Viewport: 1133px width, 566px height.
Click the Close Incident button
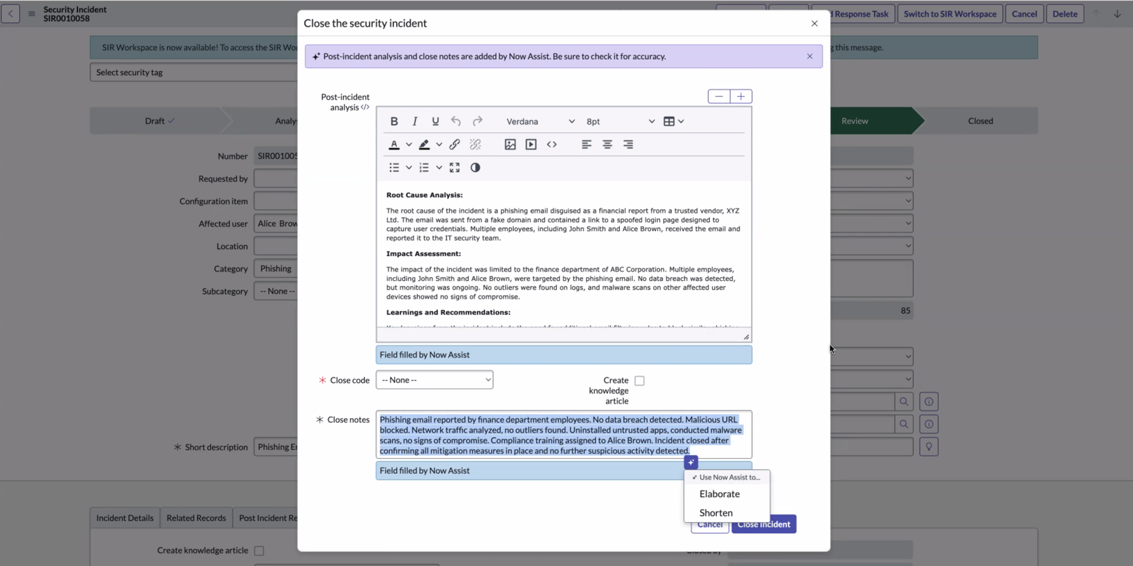pyautogui.click(x=764, y=524)
